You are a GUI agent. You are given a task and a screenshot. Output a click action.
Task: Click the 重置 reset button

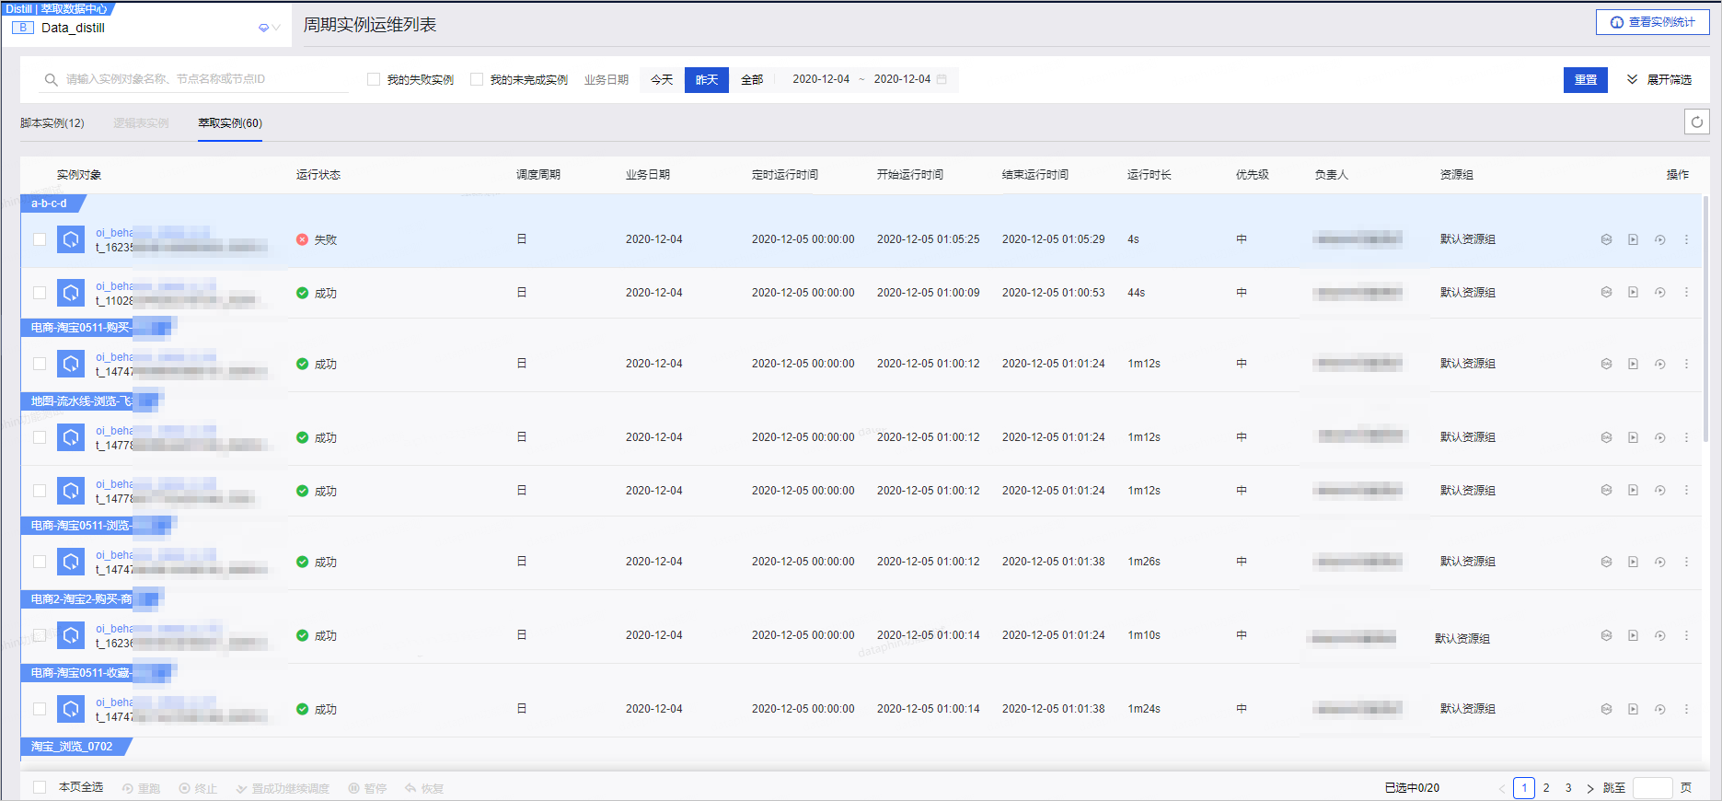[1586, 80]
